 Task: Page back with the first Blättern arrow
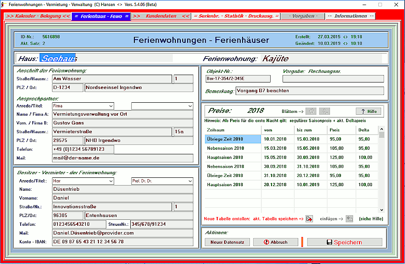click(x=311, y=111)
